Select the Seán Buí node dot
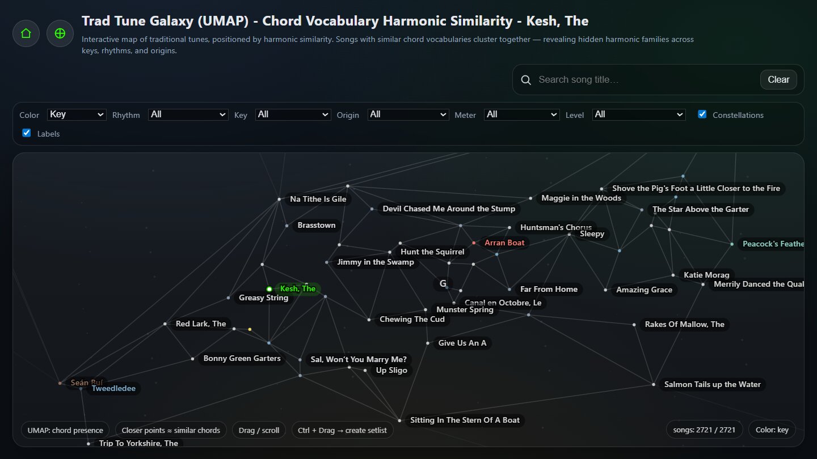This screenshot has height=459, width=817. pyautogui.click(x=60, y=383)
